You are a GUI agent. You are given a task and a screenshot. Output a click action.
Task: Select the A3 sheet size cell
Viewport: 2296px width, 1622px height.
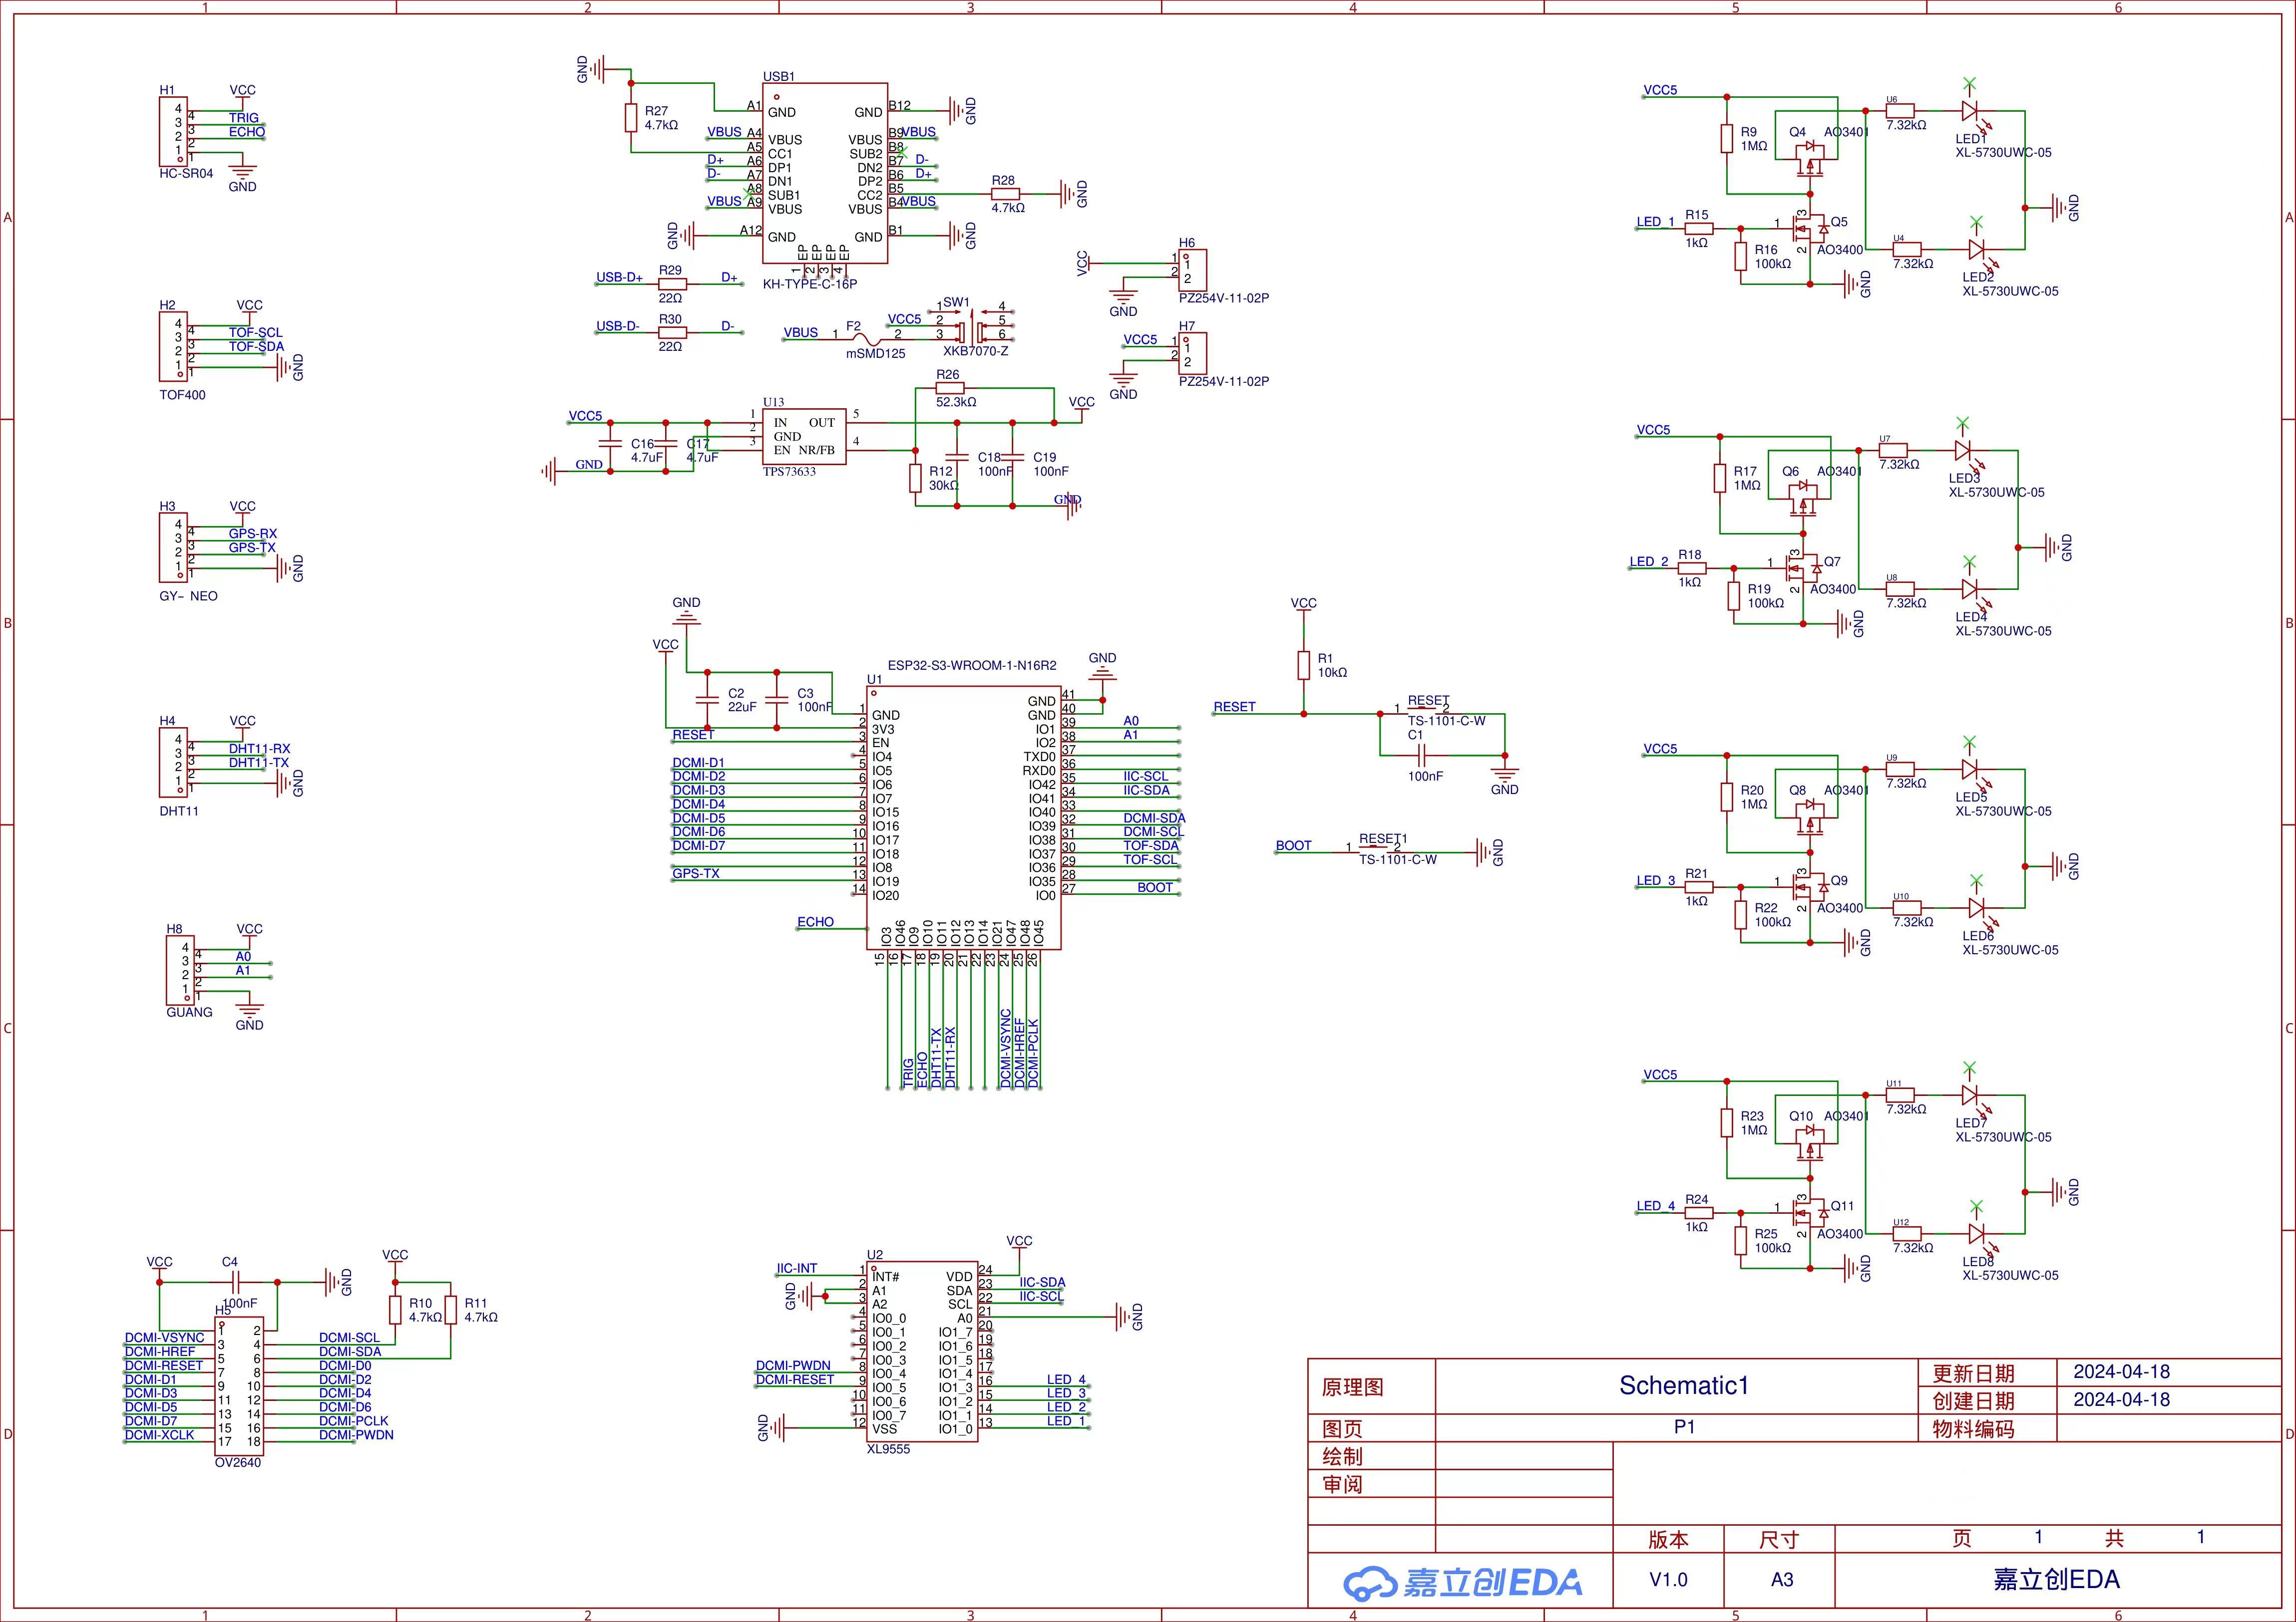click(1781, 1579)
